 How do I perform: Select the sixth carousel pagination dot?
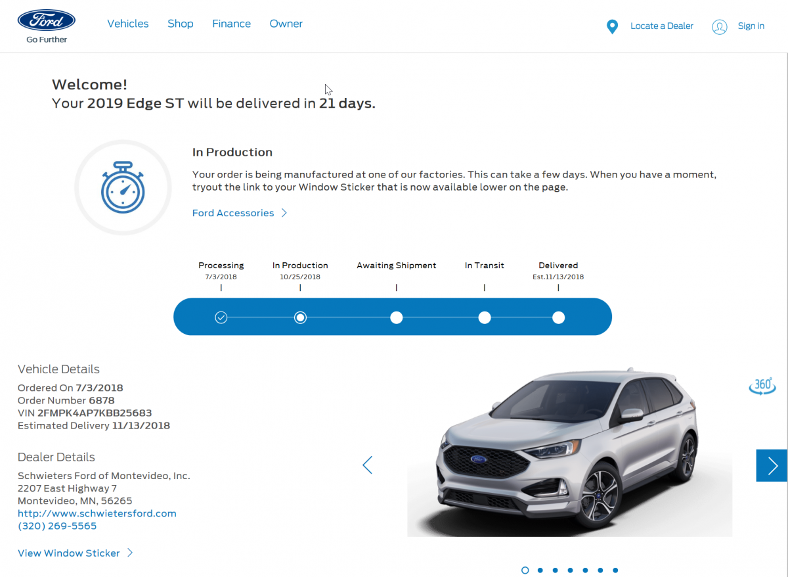click(600, 570)
